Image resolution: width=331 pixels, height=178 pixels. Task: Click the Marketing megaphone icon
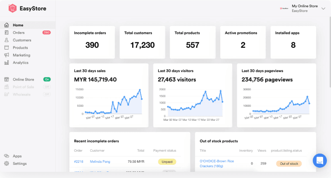tap(7, 55)
